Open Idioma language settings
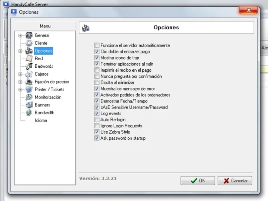Viewport: 268px width, 201px height. [x=41, y=121]
